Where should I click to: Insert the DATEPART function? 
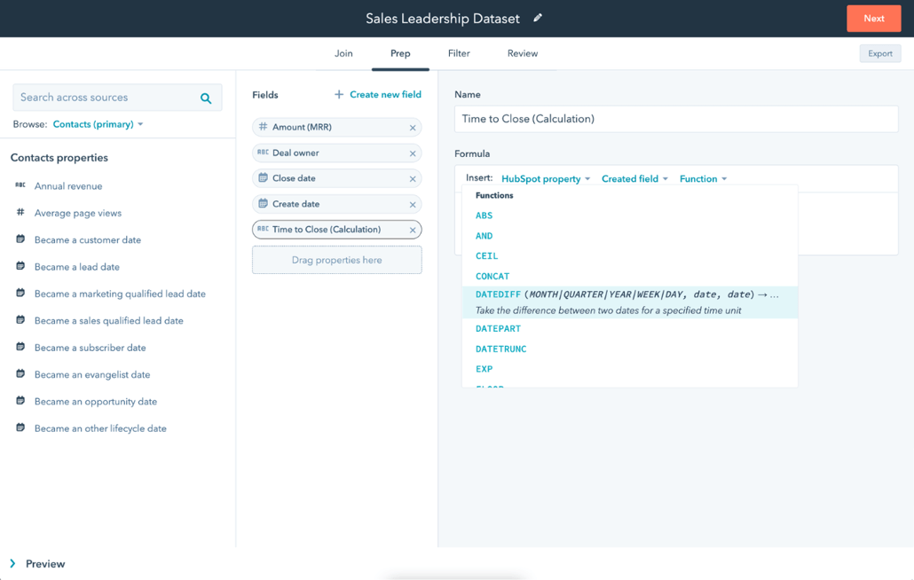[499, 329]
